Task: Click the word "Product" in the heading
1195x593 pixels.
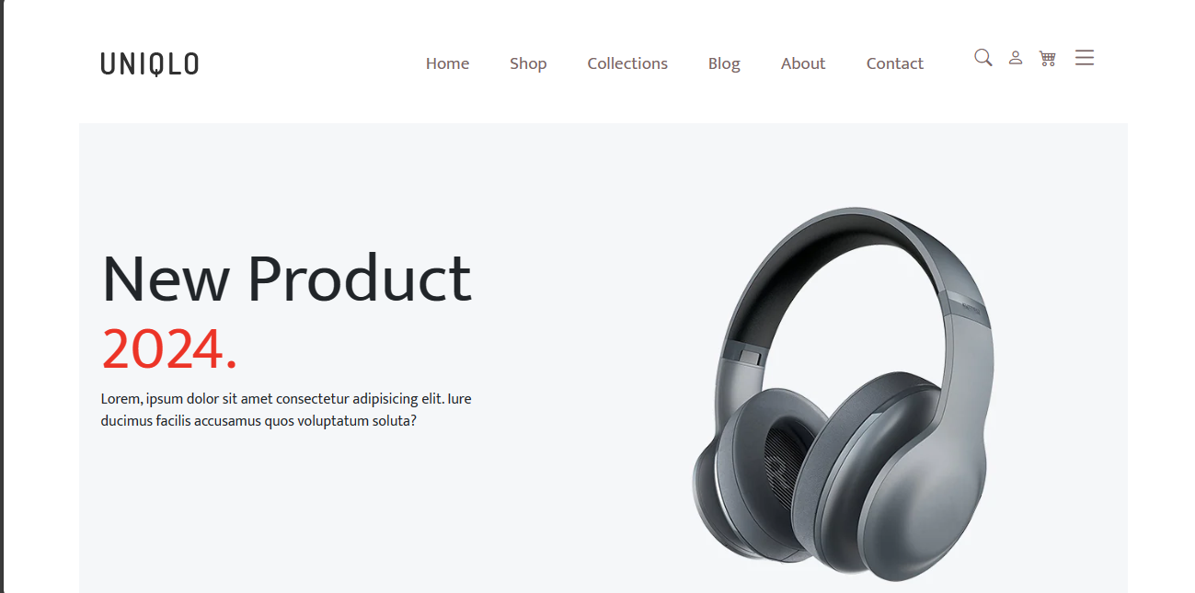Action: (360, 278)
